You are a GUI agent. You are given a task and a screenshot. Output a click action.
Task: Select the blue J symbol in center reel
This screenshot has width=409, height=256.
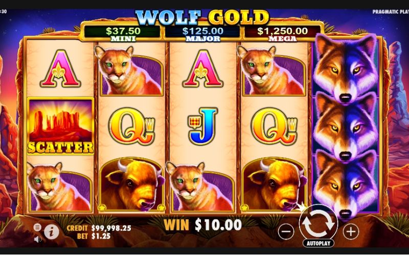pos(202,126)
